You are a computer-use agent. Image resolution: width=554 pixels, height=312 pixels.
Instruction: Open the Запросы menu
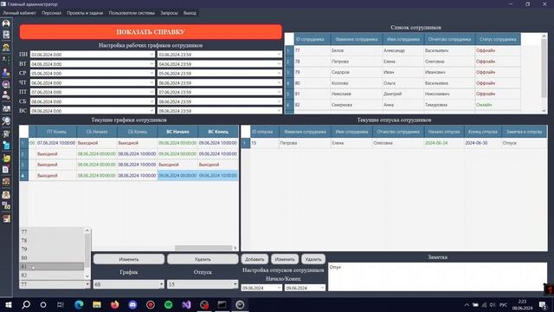pos(169,13)
